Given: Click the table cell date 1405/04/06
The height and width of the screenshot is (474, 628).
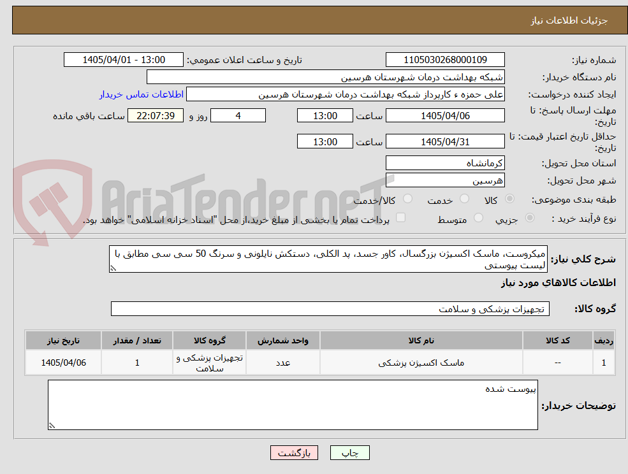Looking at the screenshot, I should coord(63,363).
